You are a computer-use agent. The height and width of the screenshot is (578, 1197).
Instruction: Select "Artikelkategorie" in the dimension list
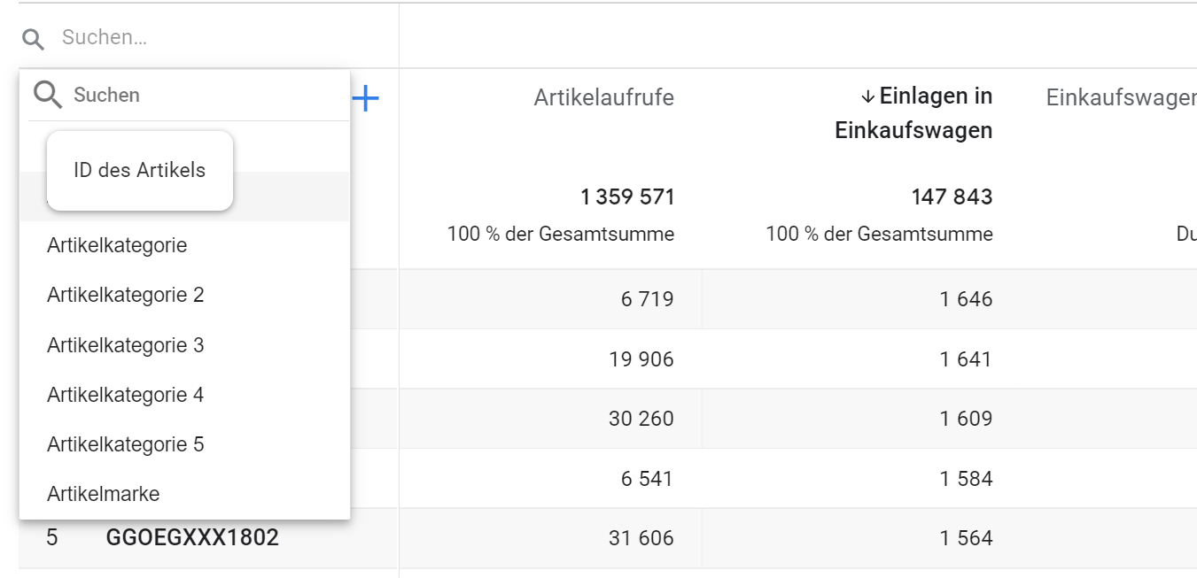pyautogui.click(x=115, y=245)
